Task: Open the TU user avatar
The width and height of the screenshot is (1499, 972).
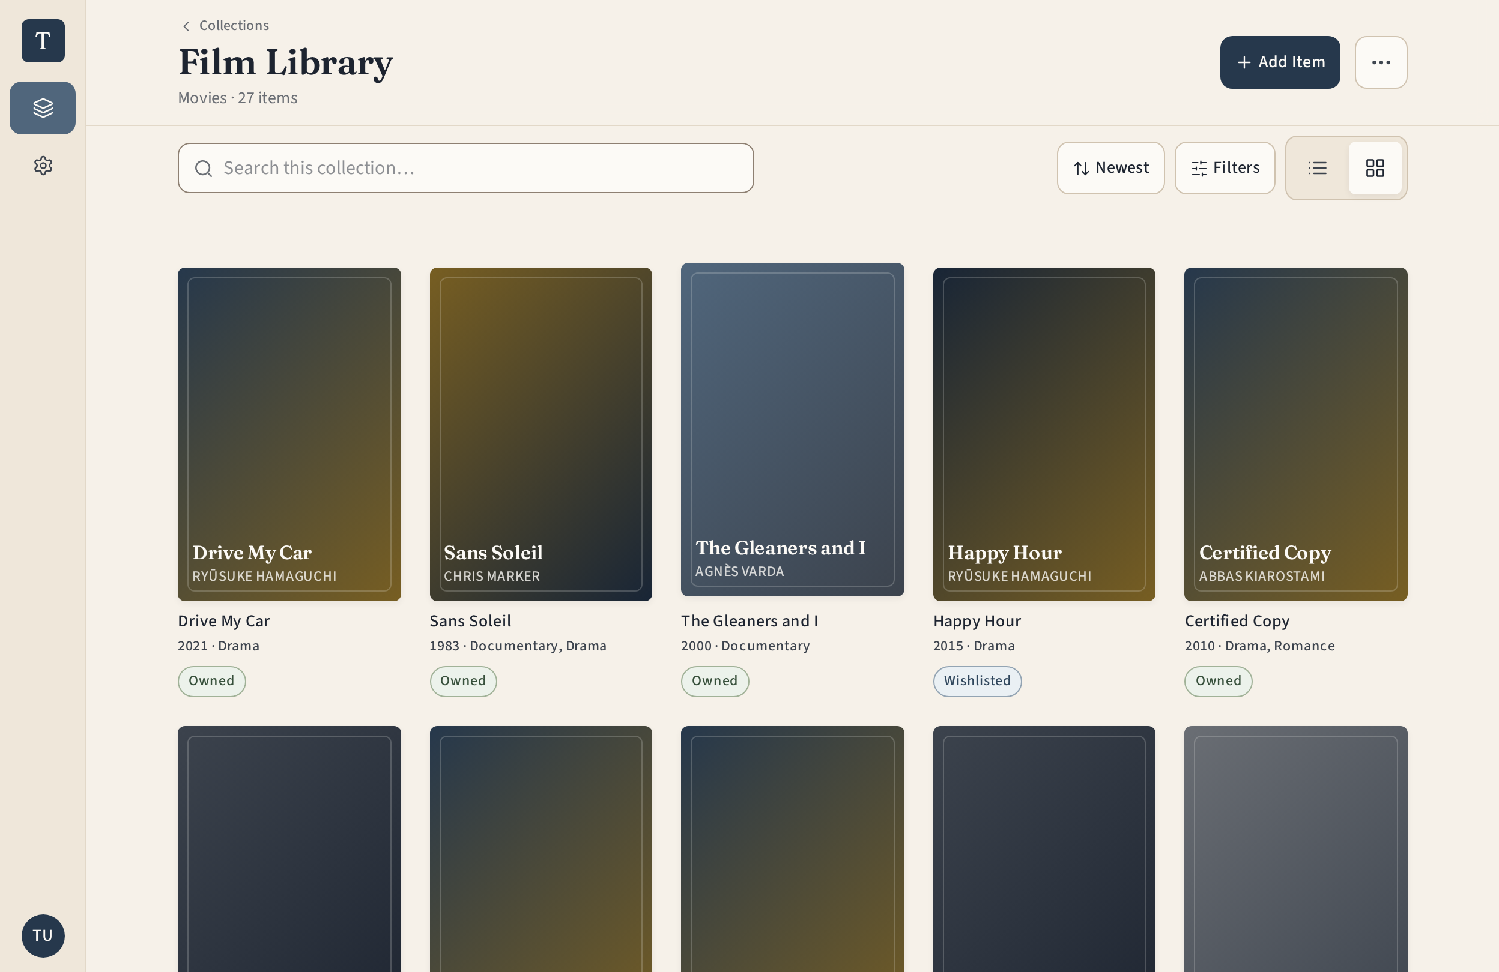Action: (43, 935)
